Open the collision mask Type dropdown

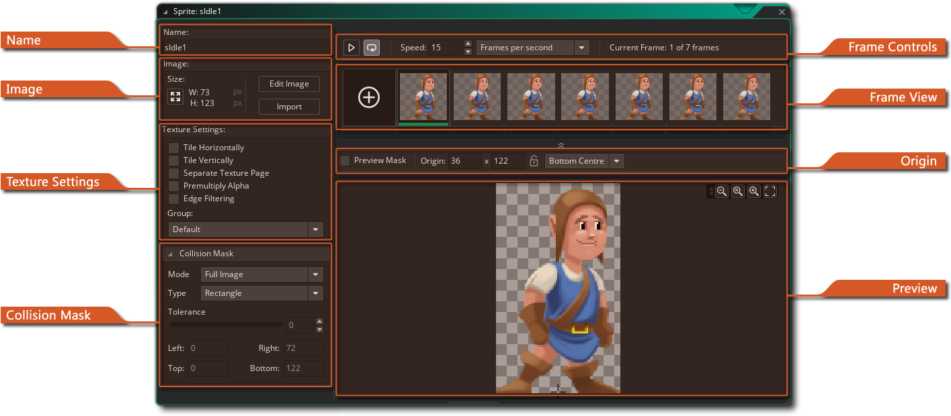pyautogui.click(x=315, y=293)
